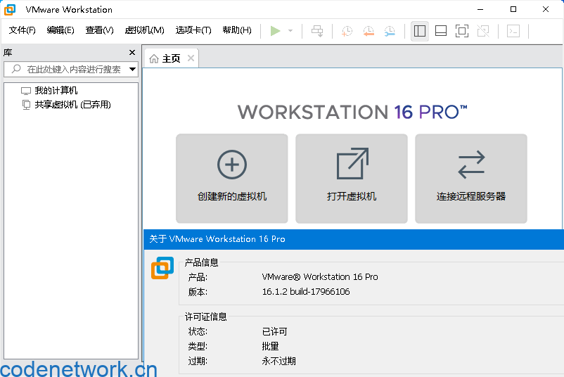Click the version text 16.1.2 build-17966106
This screenshot has height=377, width=564.
(x=306, y=291)
